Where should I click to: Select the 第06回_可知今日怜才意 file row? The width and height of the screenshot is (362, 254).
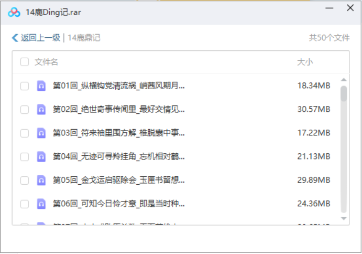pos(119,204)
